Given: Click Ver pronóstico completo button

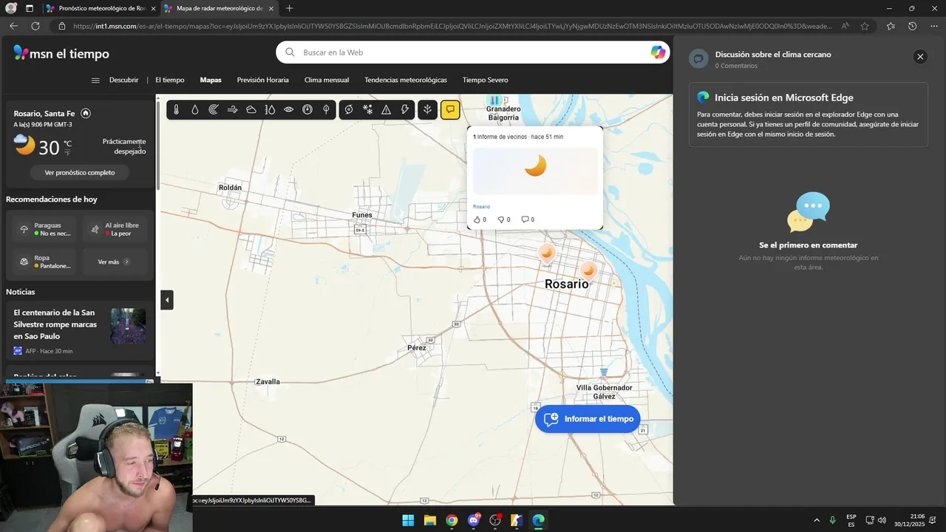Looking at the screenshot, I should pyautogui.click(x=80, y=172).
